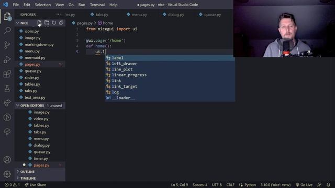335x188 pixels.
Task: Open the Source Control view icon
Action: [x=7, y=45]
